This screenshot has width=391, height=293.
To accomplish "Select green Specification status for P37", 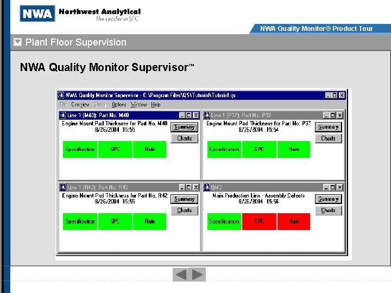I will point(224,150).
